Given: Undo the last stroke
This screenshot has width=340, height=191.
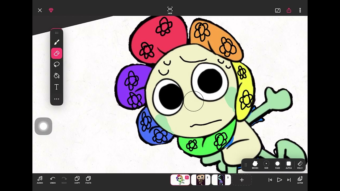Looking at the screenshot, I should [53, 180].
